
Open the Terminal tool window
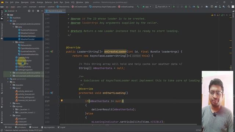click(33, 127)
